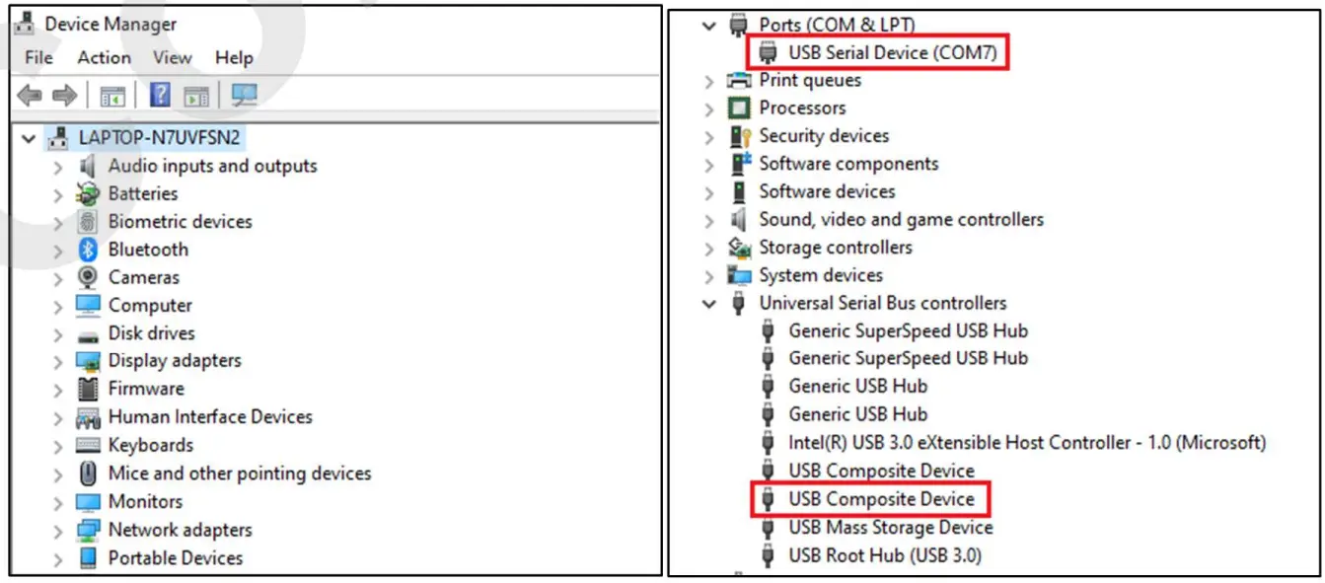Open the Action menu

tap(104, 57)
